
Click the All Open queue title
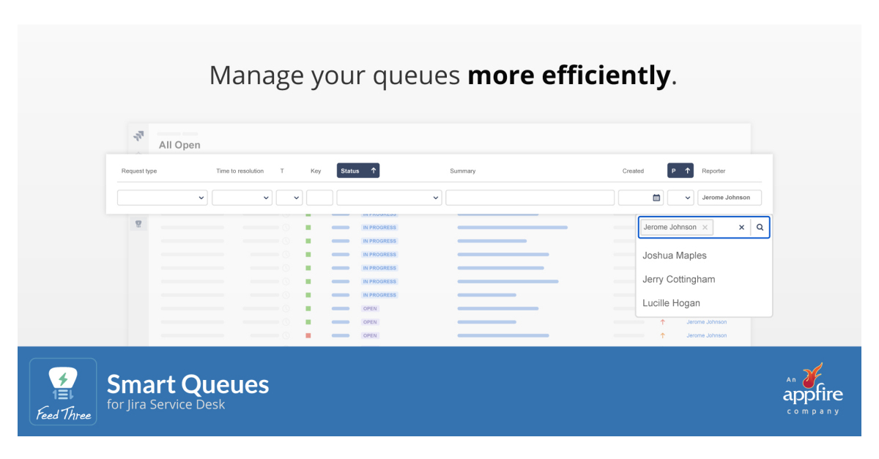tap(179, 145)
